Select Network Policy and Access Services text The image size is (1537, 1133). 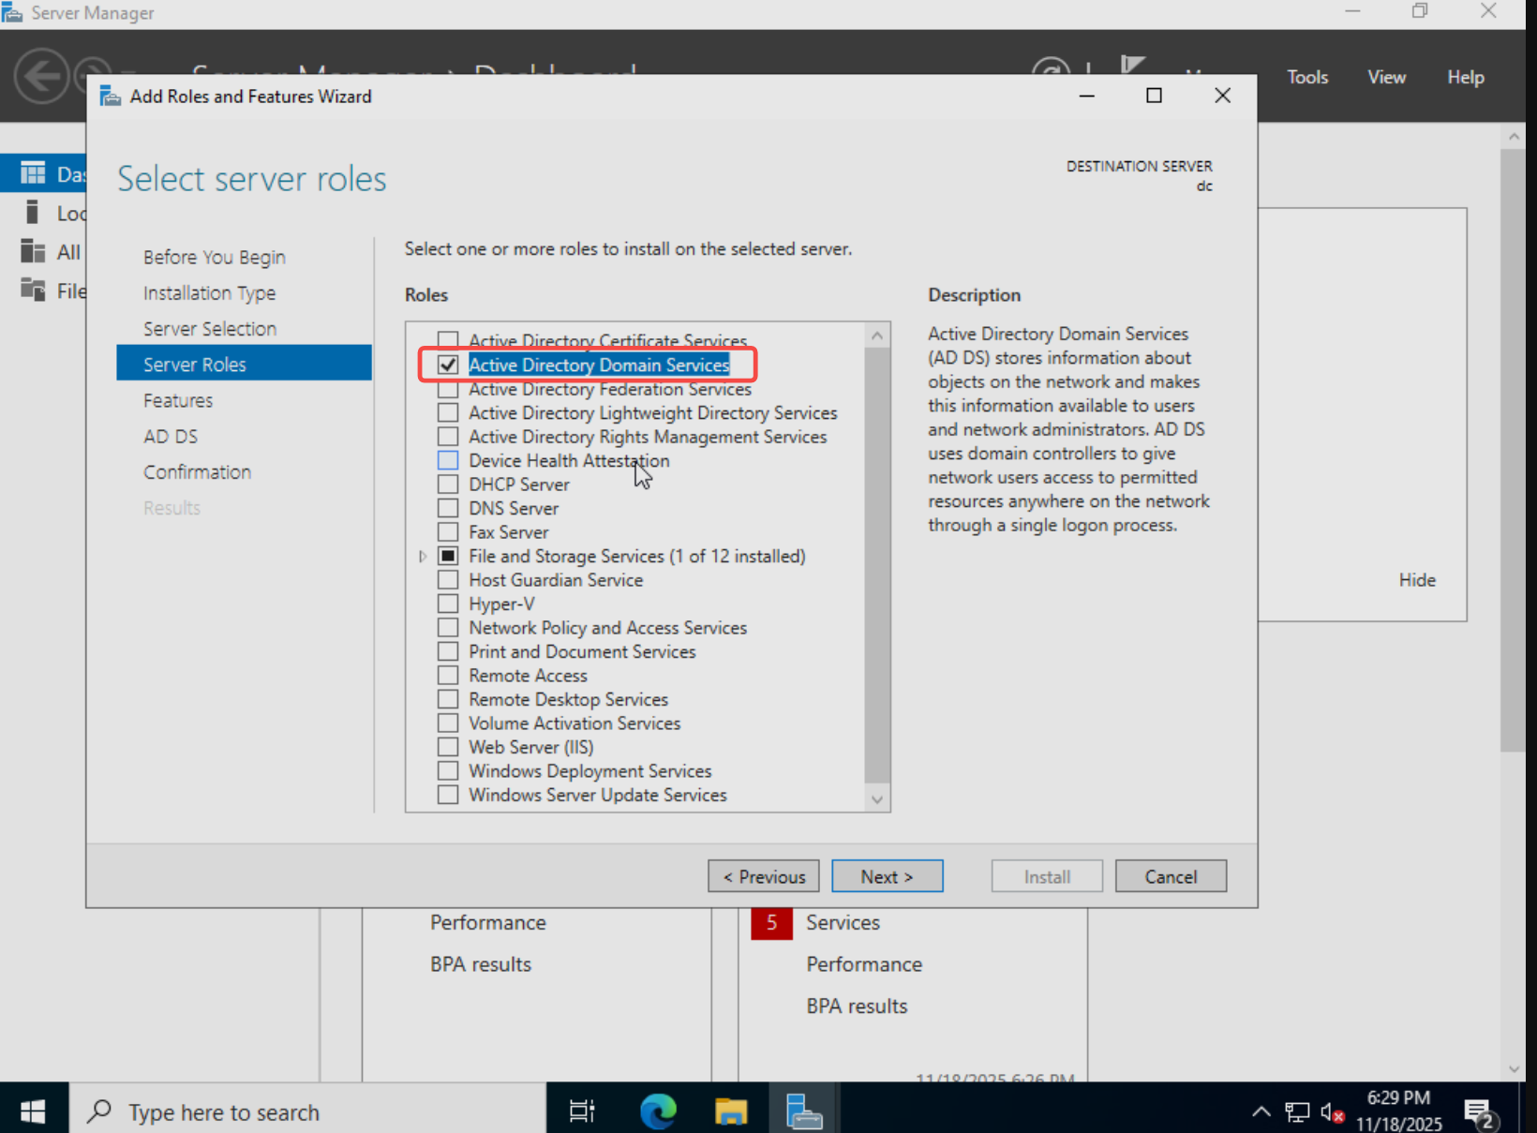[607, 627]
